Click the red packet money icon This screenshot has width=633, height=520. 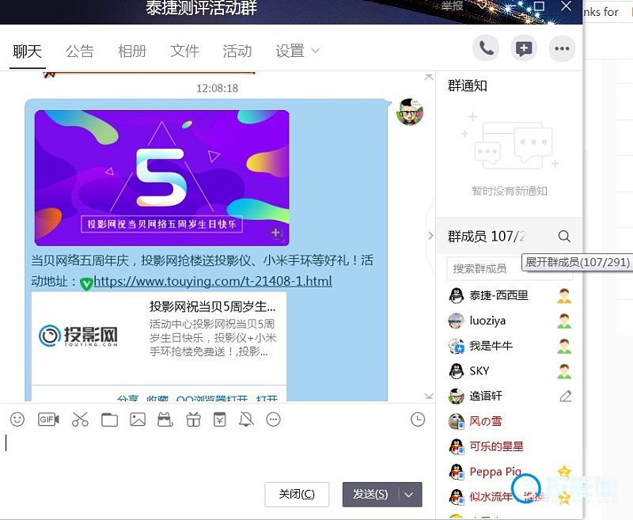point(220,419)
